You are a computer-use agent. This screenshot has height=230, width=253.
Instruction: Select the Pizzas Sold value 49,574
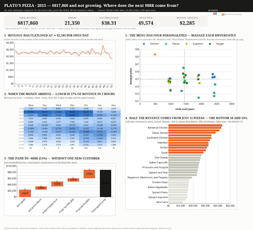point(146,23)
